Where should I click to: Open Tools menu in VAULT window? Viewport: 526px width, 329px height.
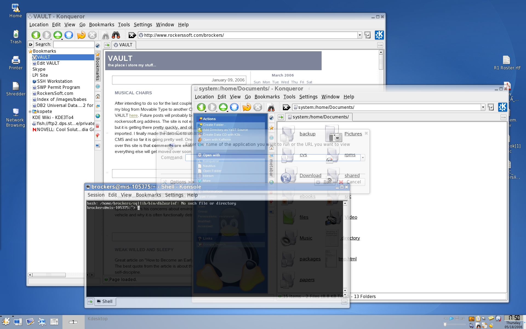[124, 25]
